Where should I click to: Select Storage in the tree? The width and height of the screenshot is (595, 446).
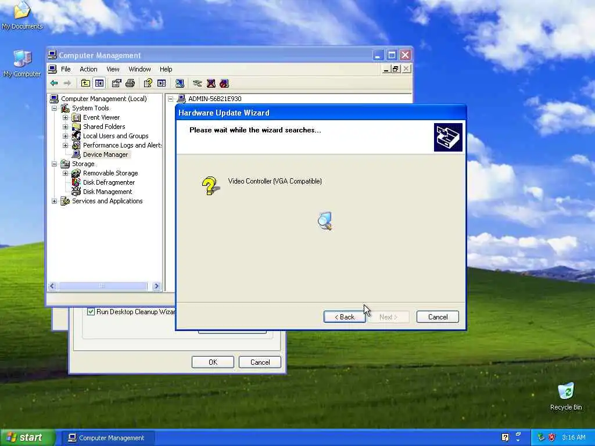[x=83, y=164]
